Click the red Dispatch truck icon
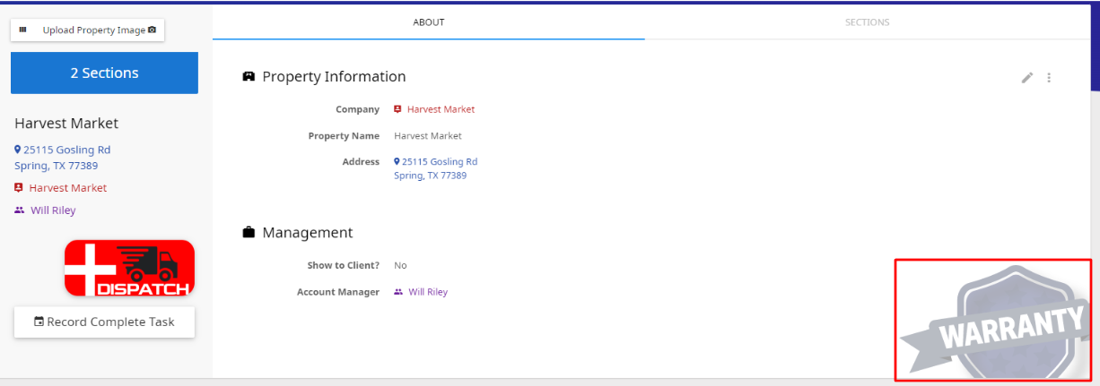Viewport: 1100px width, 386px height. point(129,268)
